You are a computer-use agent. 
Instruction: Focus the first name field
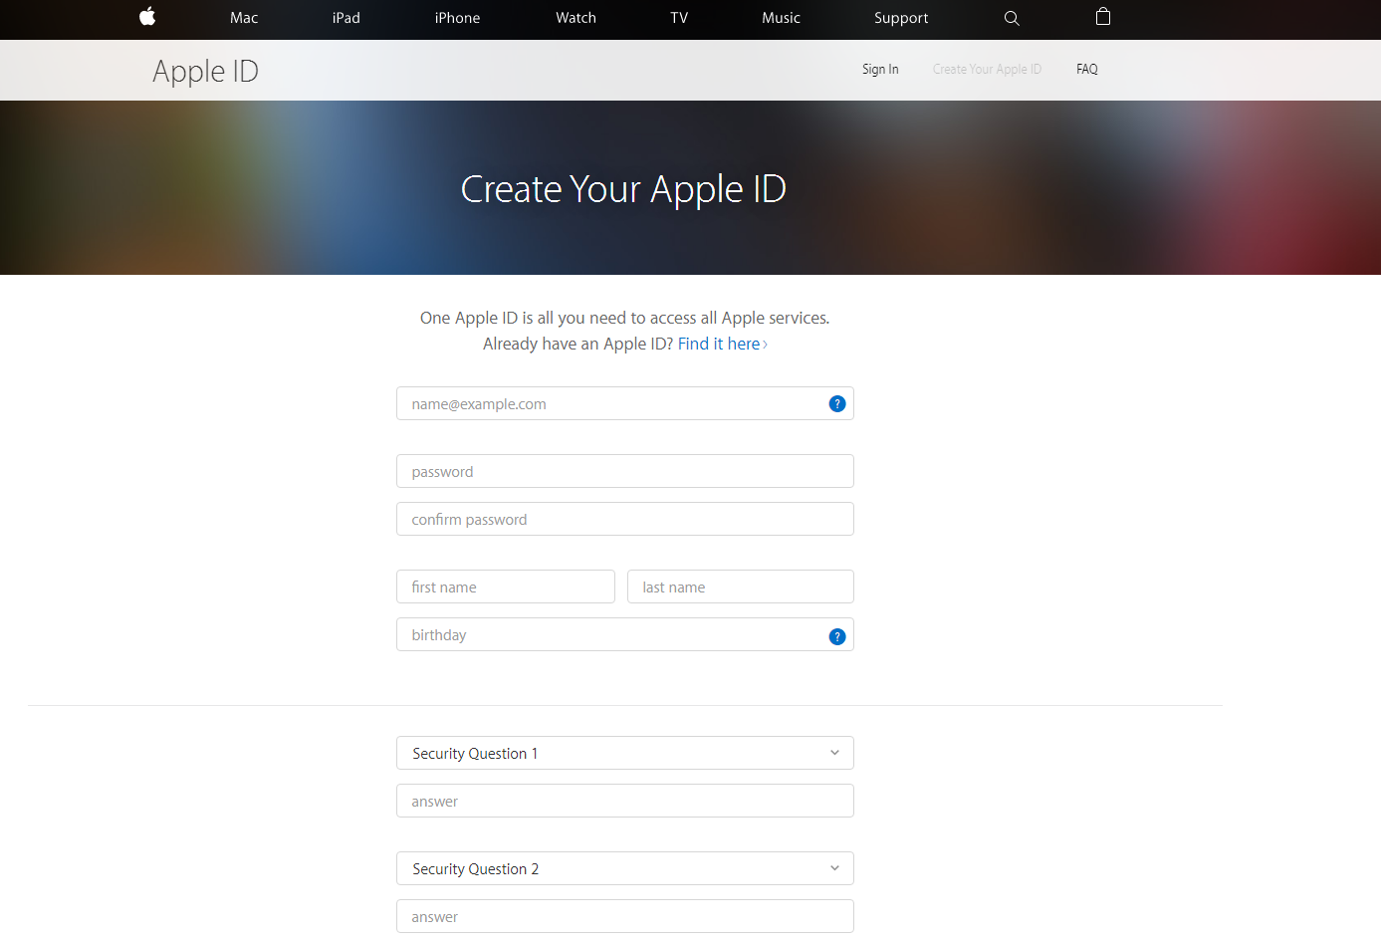point(506,586)
